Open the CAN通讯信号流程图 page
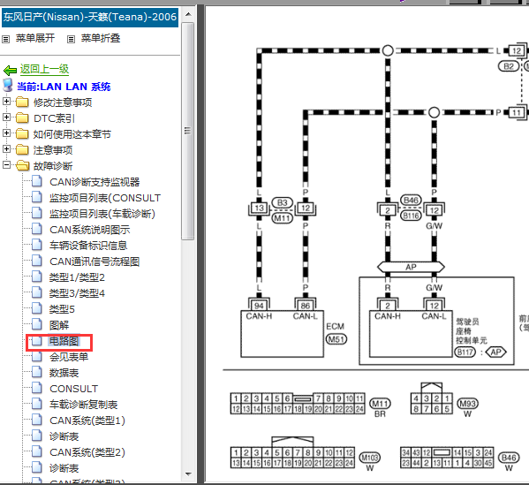 [94, 261]
